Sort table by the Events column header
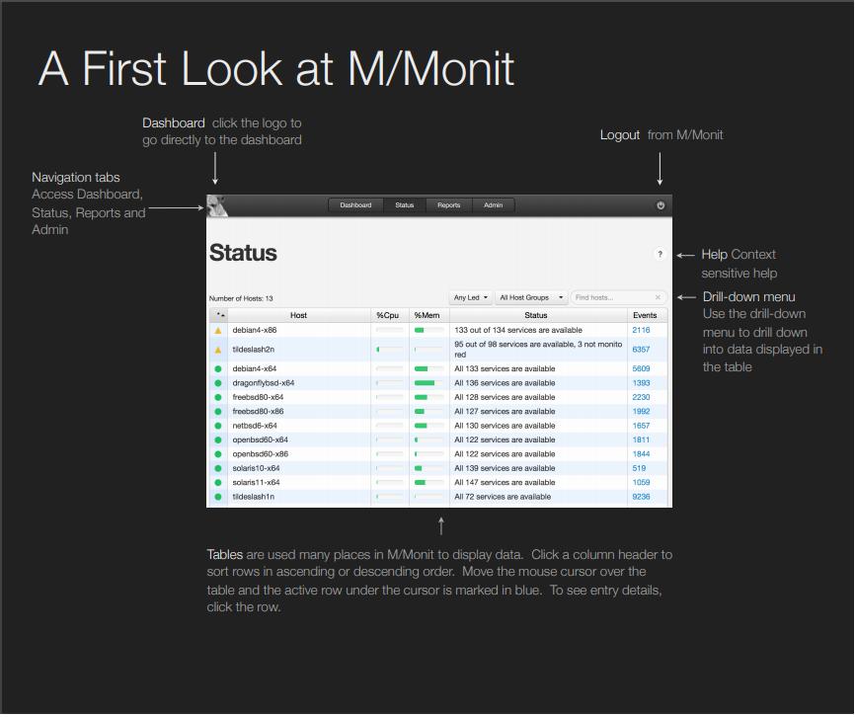Image resolution: width=855 pixels, height=717 pixels. pyautogui.click(x=644, y=315)
